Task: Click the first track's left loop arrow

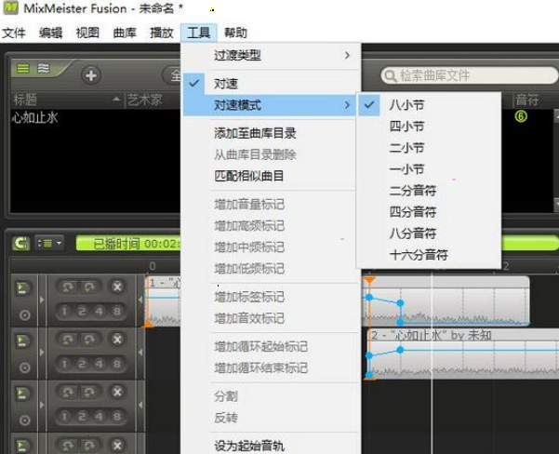Action: [68, 287]
